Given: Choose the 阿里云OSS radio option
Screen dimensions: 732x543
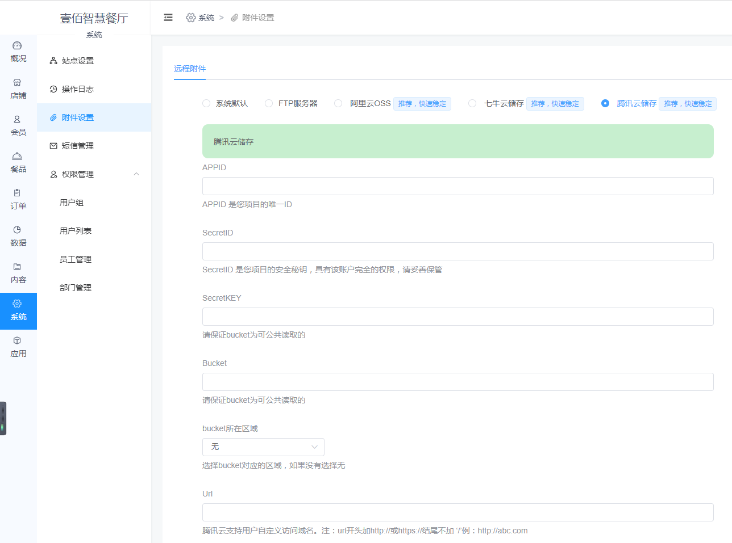Looking at the screenshot, I should [x=338, y=103].
